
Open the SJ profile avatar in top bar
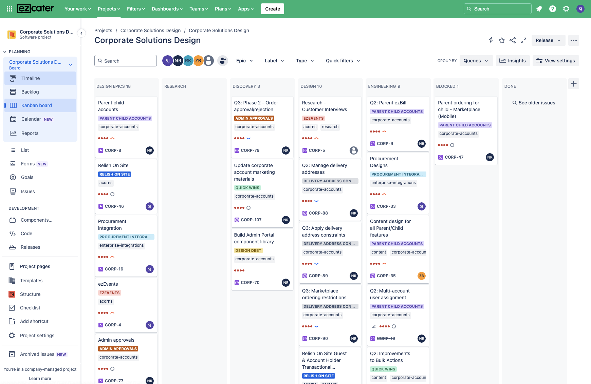coord(580,9)
